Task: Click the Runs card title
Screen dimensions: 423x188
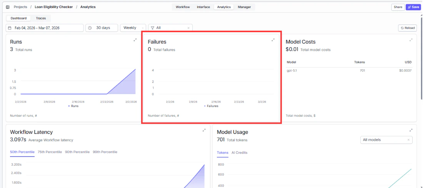Action: 16,42
